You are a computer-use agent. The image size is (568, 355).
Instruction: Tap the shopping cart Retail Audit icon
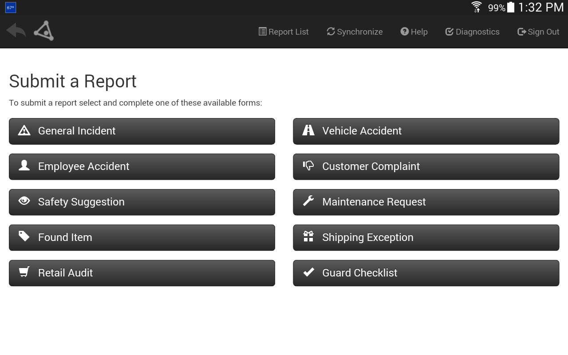click(24, 272)
